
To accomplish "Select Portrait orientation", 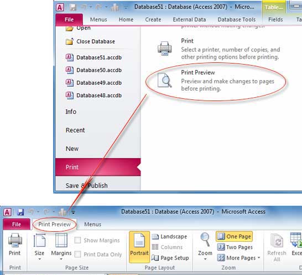I will [139, 247].
